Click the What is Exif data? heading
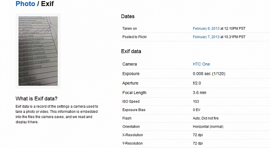This screenshot has width=270, height=148. pos(36,98)
